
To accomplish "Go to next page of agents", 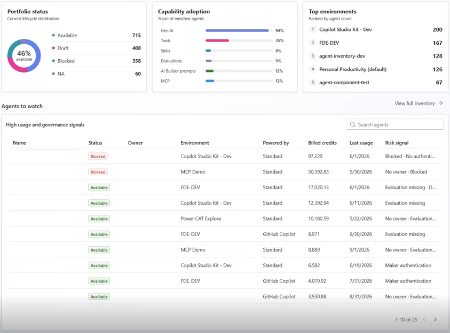I will coord(436,320).
